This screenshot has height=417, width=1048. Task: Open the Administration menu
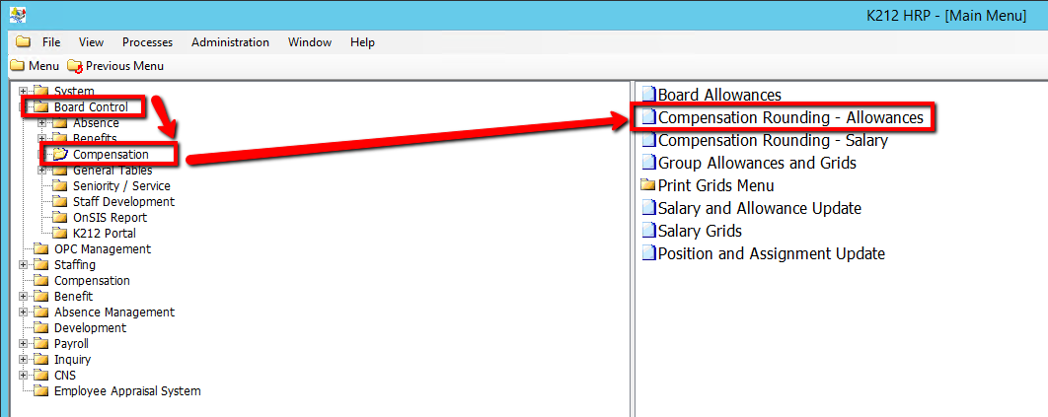click(230, 42)
